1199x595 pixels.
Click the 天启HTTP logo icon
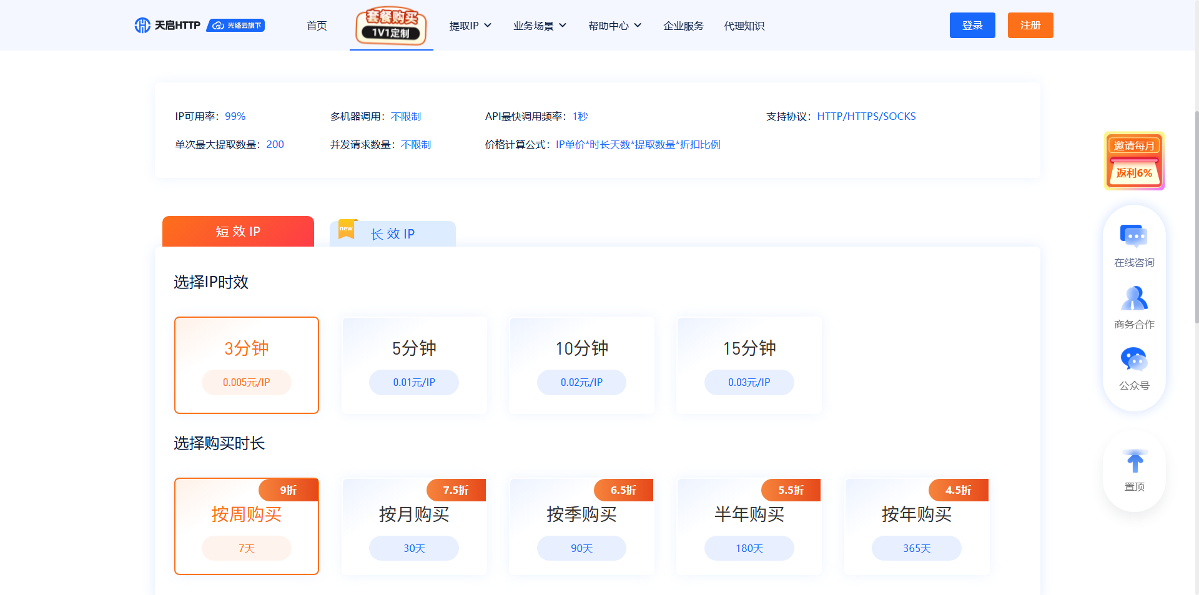[142, 26]
